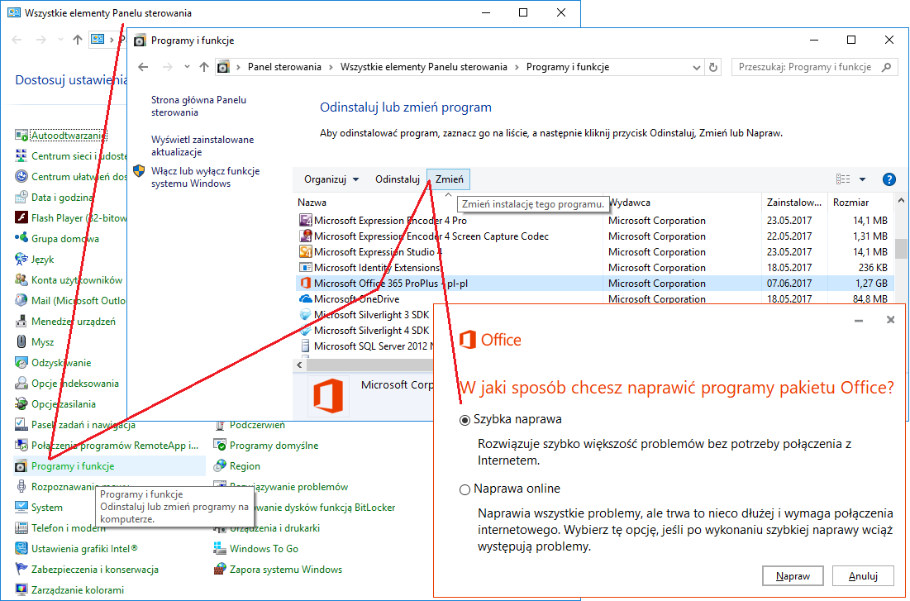The width and height of the screenshot is (910, 601).
Task: Open Konta użytkowników icon
Action: click(21, 280)
